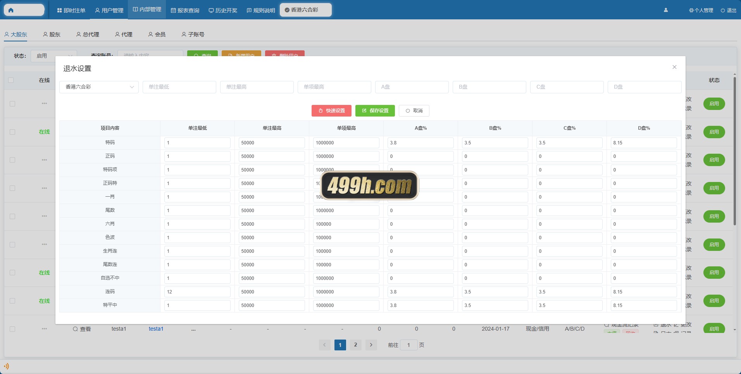This screenshot has height=374, width=741.
Task: Open the blue testa1 account link
Action: 156,329
